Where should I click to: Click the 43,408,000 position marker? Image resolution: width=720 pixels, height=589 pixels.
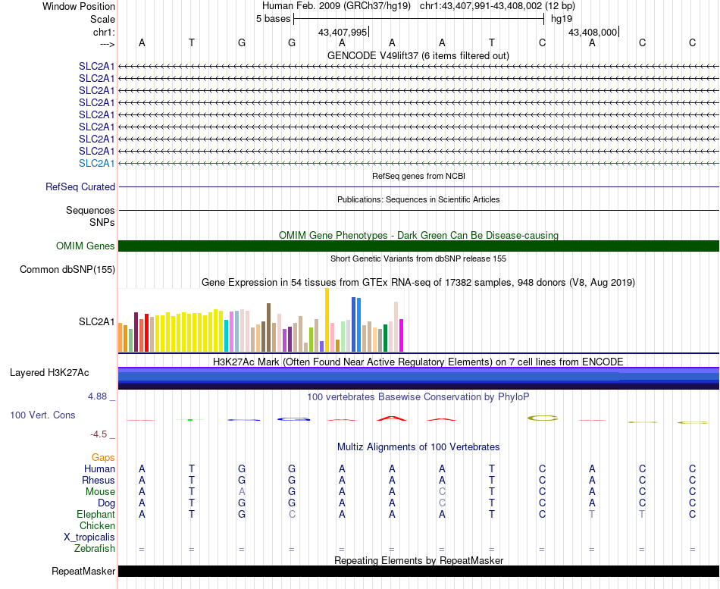(x=593, y=32)
